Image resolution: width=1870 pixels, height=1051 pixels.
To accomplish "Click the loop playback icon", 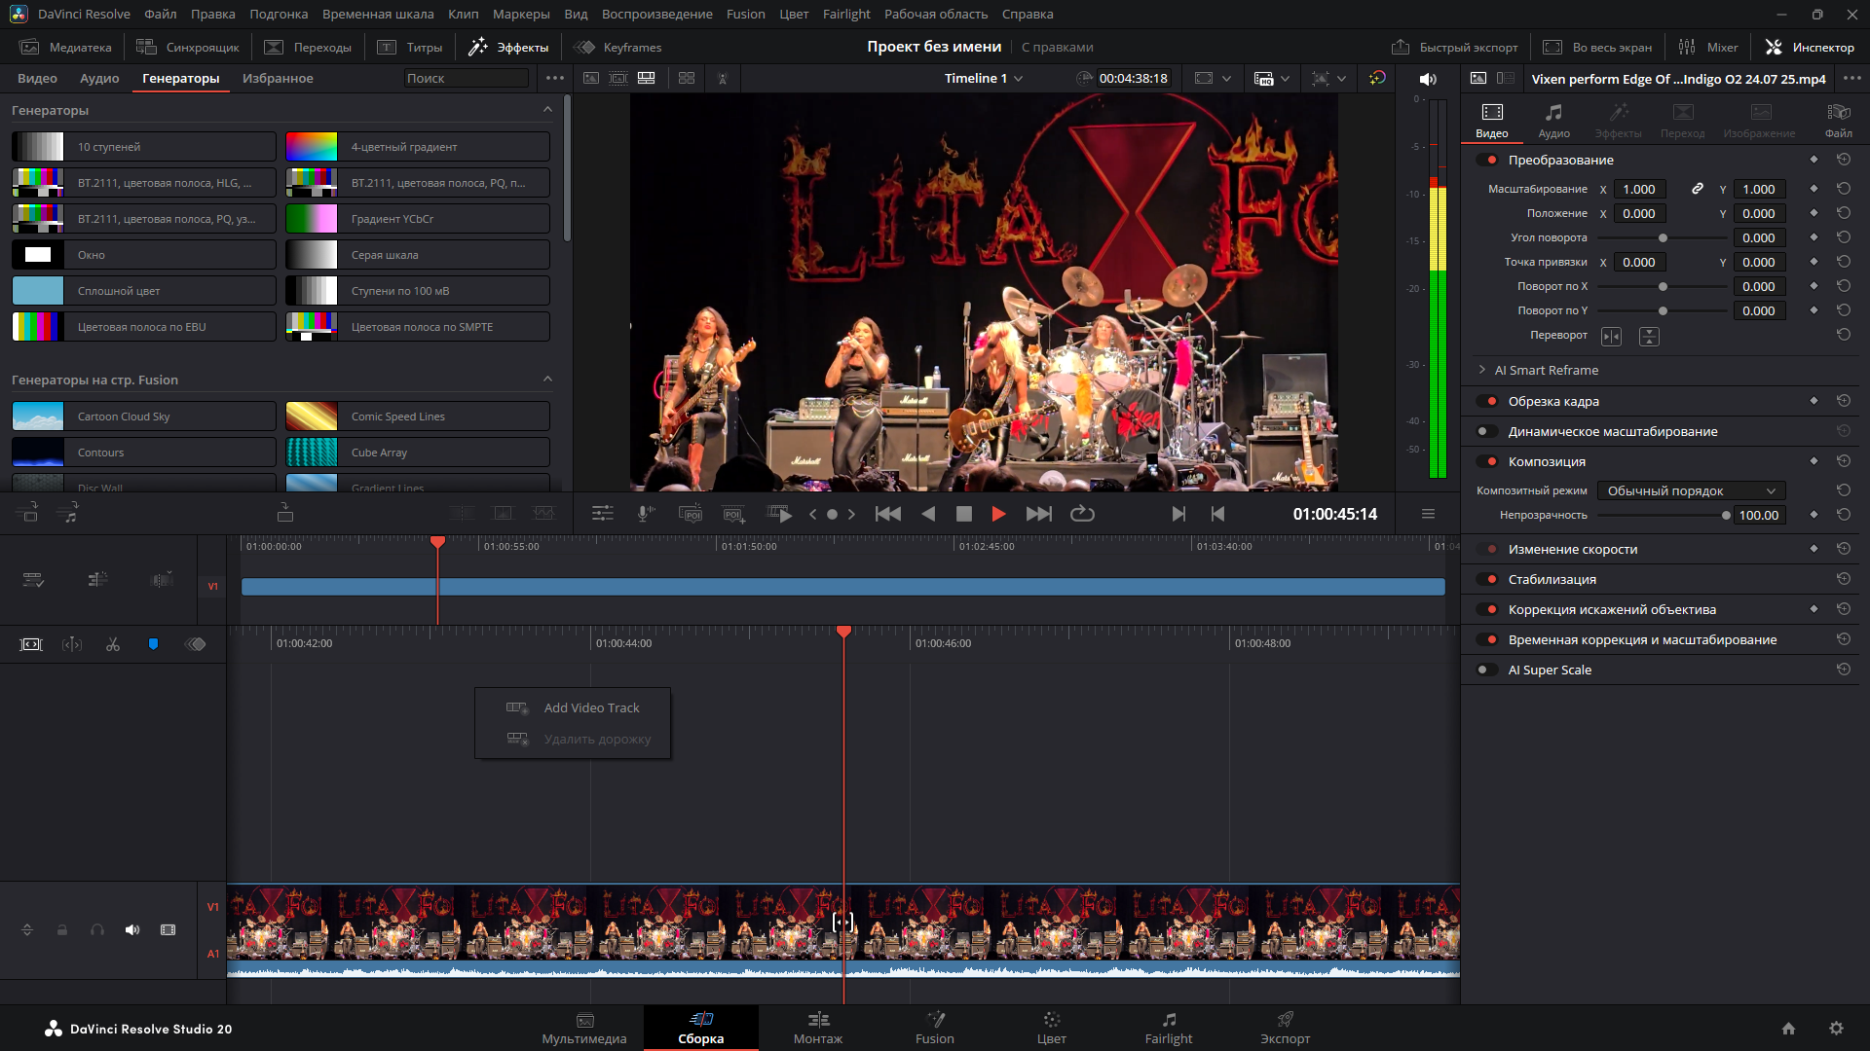I will click(1082, 514).
